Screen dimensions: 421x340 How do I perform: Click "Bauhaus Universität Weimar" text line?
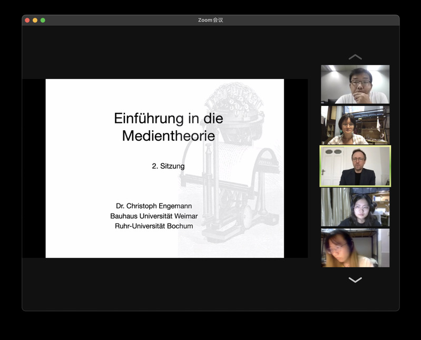[x=154, y=216]
